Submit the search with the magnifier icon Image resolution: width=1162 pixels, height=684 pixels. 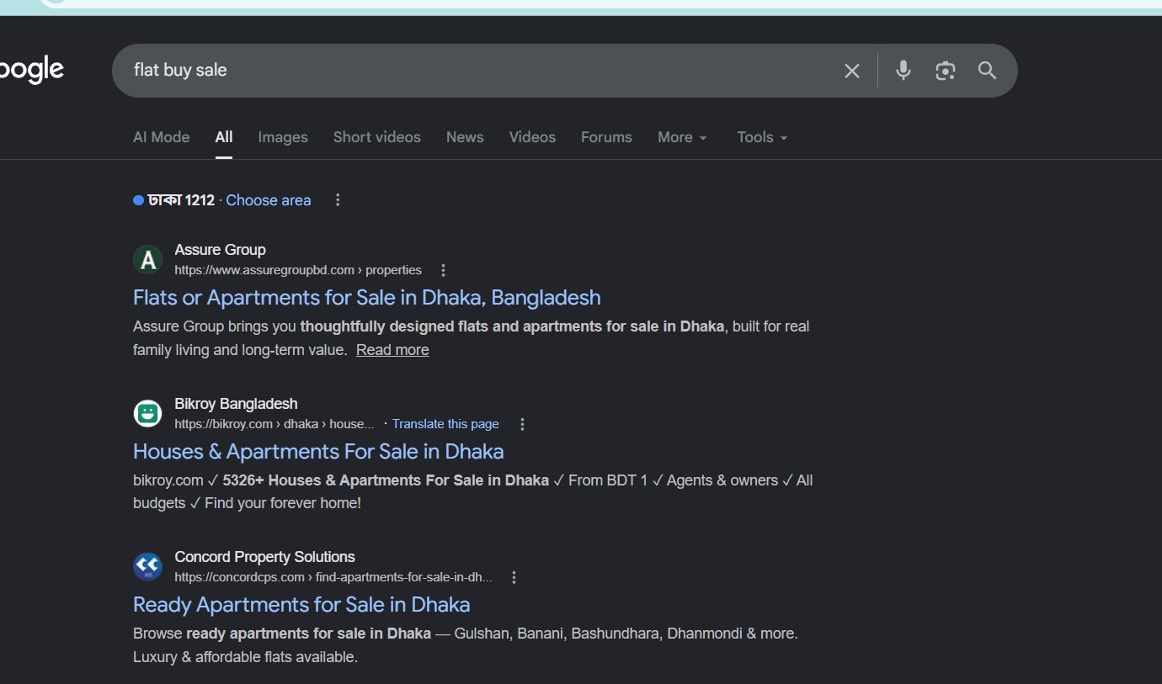tap(987, 71)
